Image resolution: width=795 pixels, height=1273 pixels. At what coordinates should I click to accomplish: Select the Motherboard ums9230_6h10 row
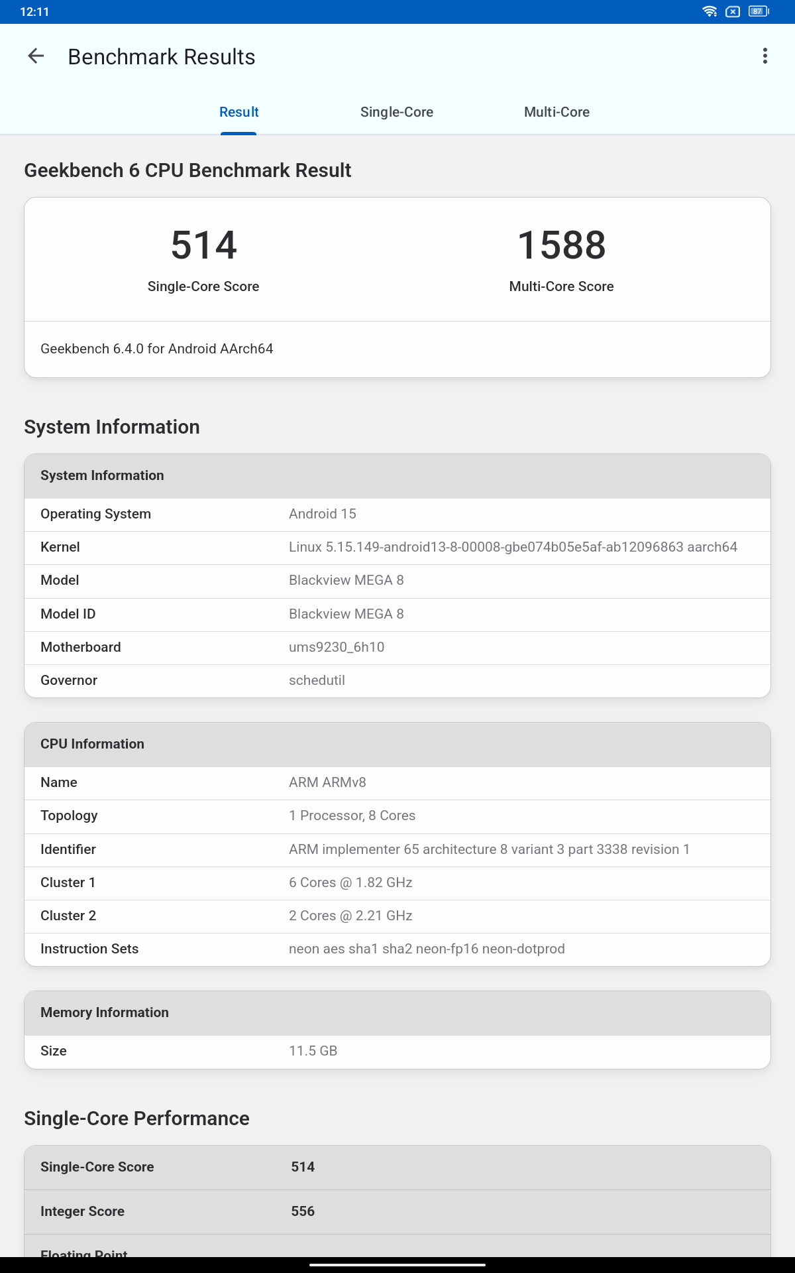397,647
